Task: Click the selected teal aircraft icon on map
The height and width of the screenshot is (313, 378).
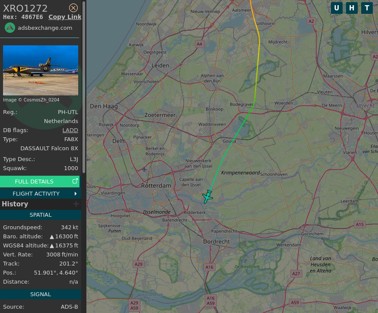Action: pos(207,196)
